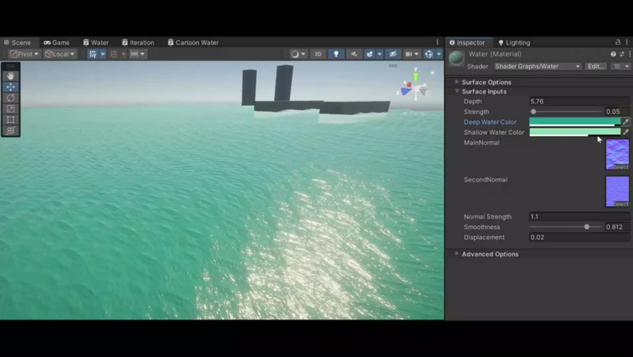Click the scene view camera icon
The width and height of the screenshot is (633, 357).
[409, 54]
